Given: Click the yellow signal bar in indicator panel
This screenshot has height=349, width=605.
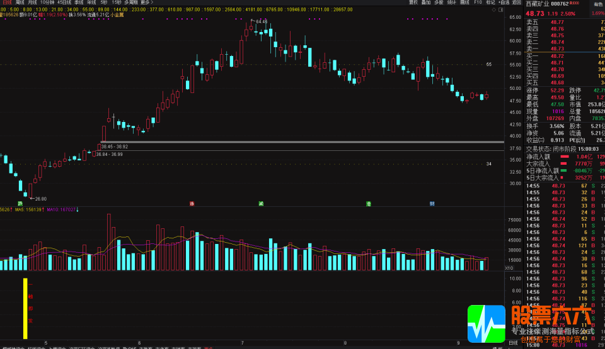Looking at the screenshot, I should click(x=25, y=308).
